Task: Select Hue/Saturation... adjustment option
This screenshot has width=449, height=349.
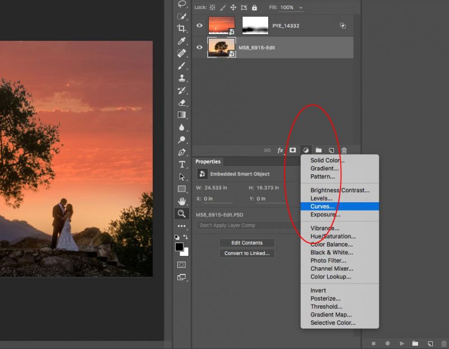Action: [333, 236]
